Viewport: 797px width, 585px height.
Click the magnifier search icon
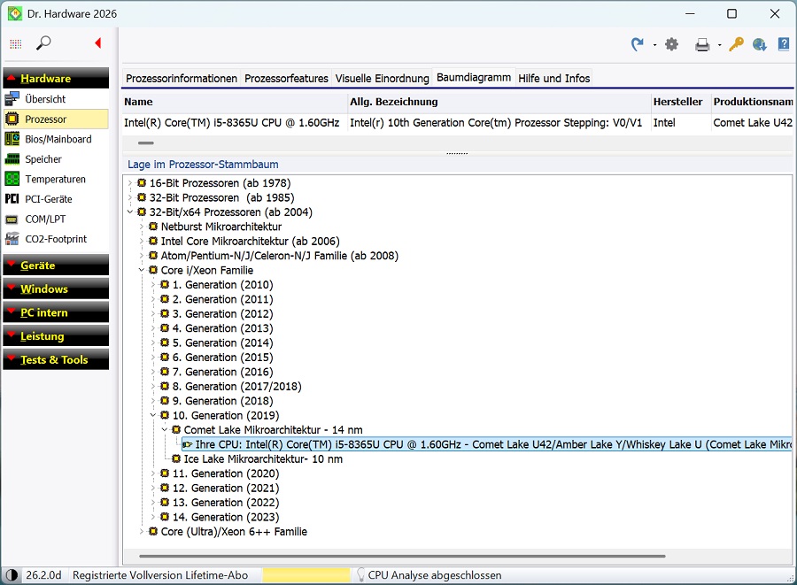tap(43, 43)
